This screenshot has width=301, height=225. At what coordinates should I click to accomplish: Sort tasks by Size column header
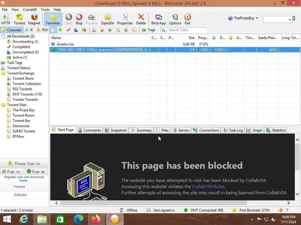point(186,38)
